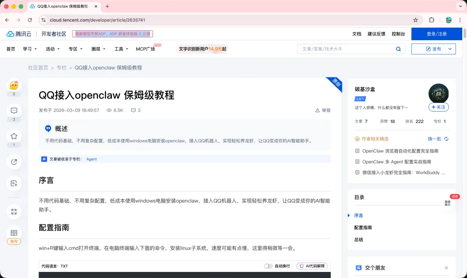Viewport: 467px width, 278px height.
Task: Bookmark page with browser star icon
Action: coord(416,20)
